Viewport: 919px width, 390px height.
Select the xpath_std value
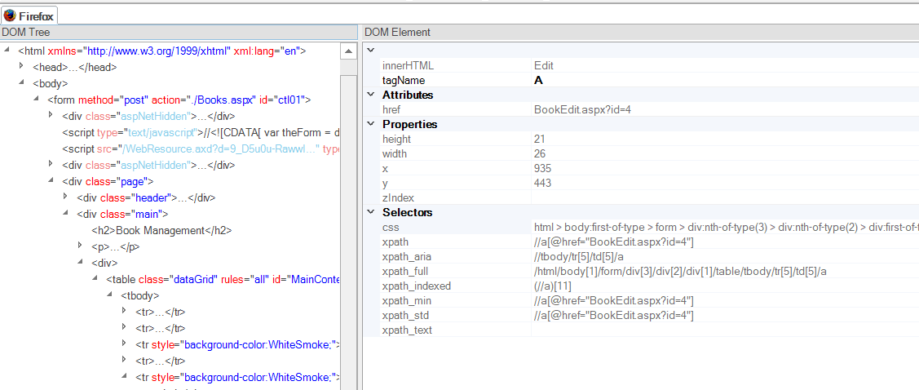[x=614, y=315]
